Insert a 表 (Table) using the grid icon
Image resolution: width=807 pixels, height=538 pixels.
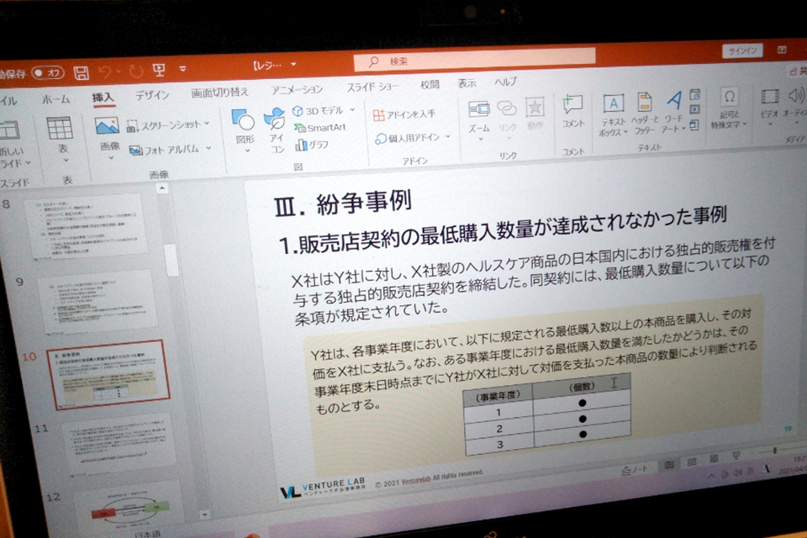[x=60, y=128]
